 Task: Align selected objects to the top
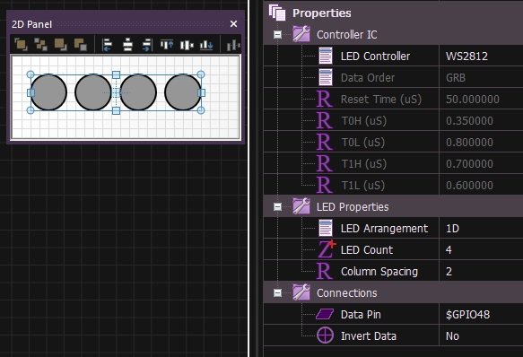pos(167,44)
